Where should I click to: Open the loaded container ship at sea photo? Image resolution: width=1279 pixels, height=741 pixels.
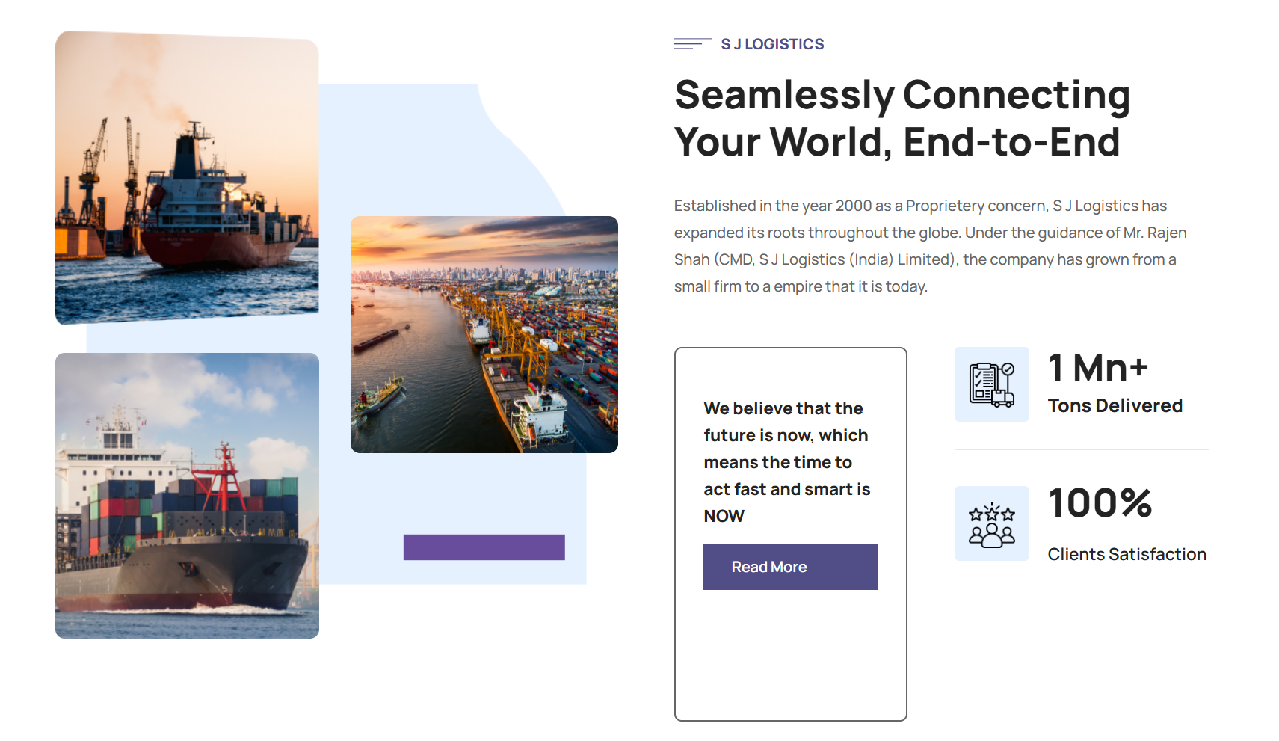pyautogui.click(x=187, y=495)
